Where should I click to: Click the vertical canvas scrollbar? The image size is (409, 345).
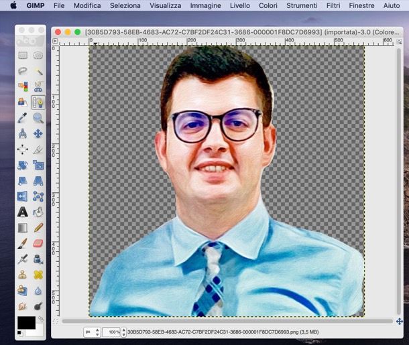pyautogui.click(x=398, y=181)
